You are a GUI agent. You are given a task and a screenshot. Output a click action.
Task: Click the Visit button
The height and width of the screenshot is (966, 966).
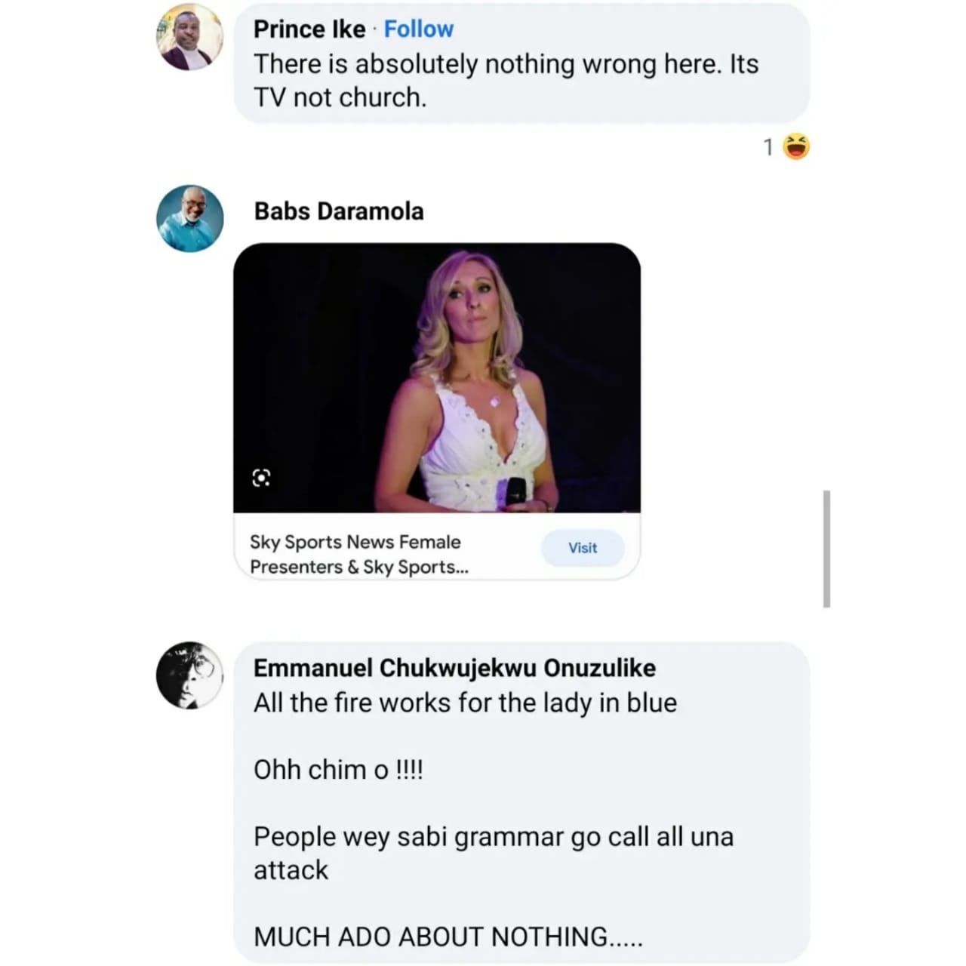(583, 548)
